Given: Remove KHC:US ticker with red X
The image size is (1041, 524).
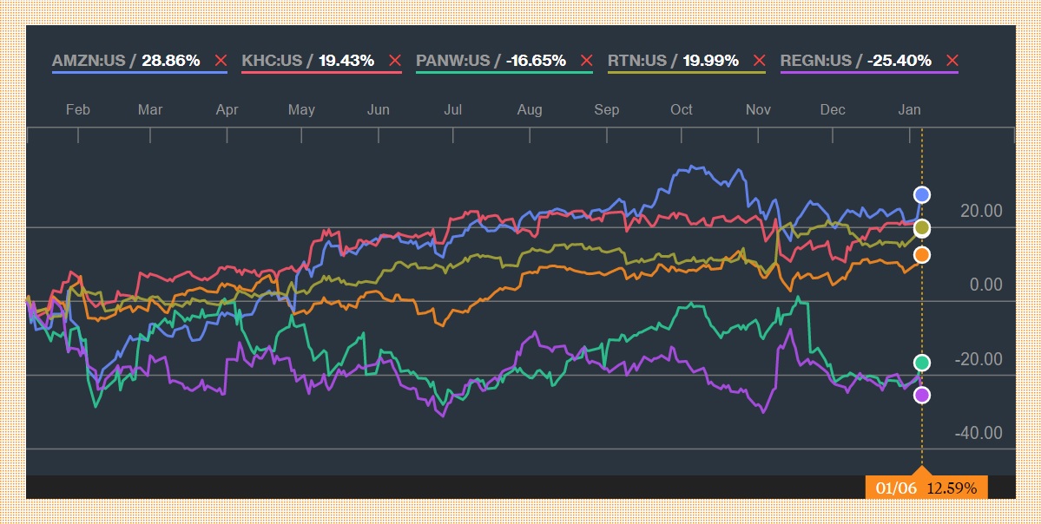Looking at the screenshot, I should [395, 61].
